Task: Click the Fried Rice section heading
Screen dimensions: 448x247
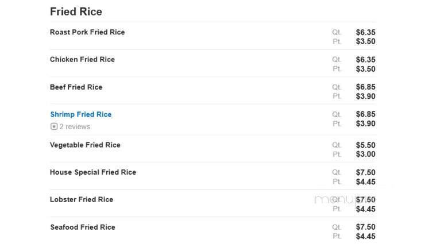Action: [x=76, y=11]
